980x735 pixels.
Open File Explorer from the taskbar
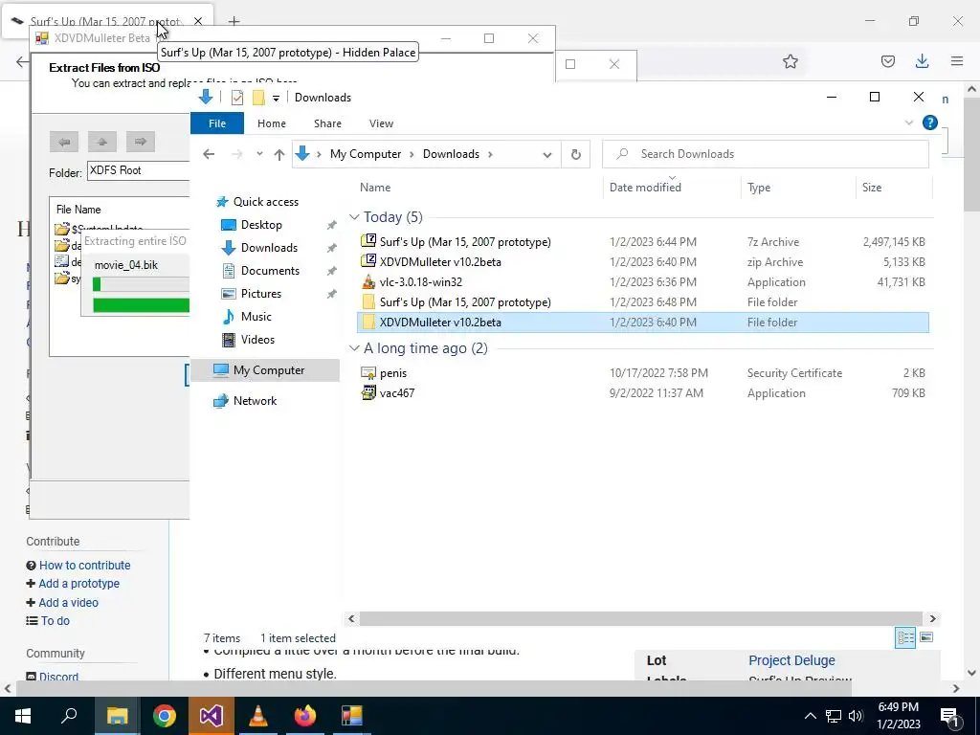(x=117, y=716)
